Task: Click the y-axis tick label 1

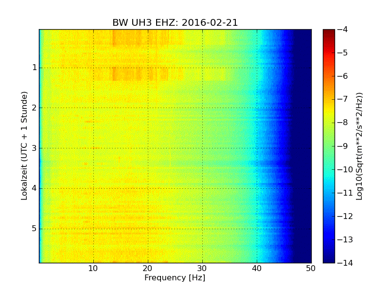Action: coord(35,68)
